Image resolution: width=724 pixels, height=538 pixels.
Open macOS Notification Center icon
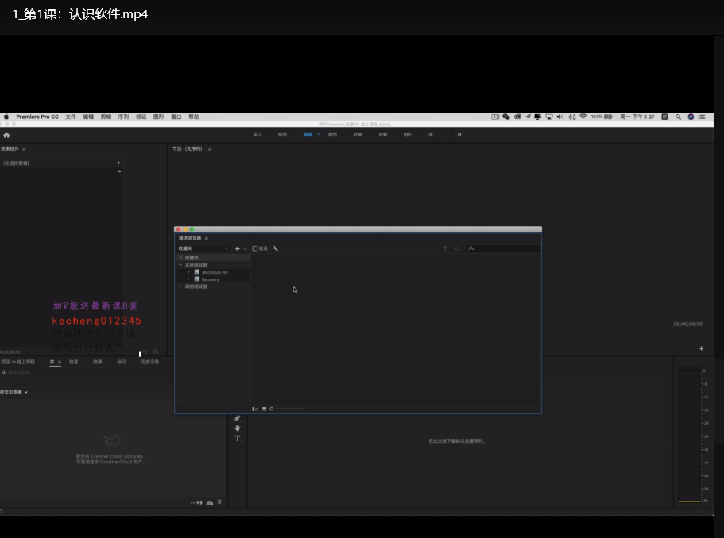click(702, 117)
